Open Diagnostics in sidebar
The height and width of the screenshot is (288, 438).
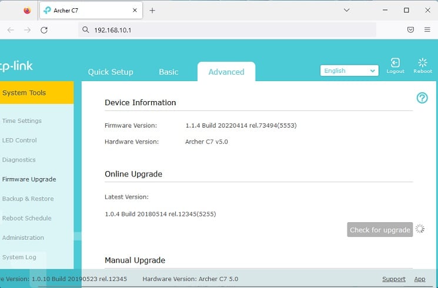pyautogui.click(x=19, y=160)
